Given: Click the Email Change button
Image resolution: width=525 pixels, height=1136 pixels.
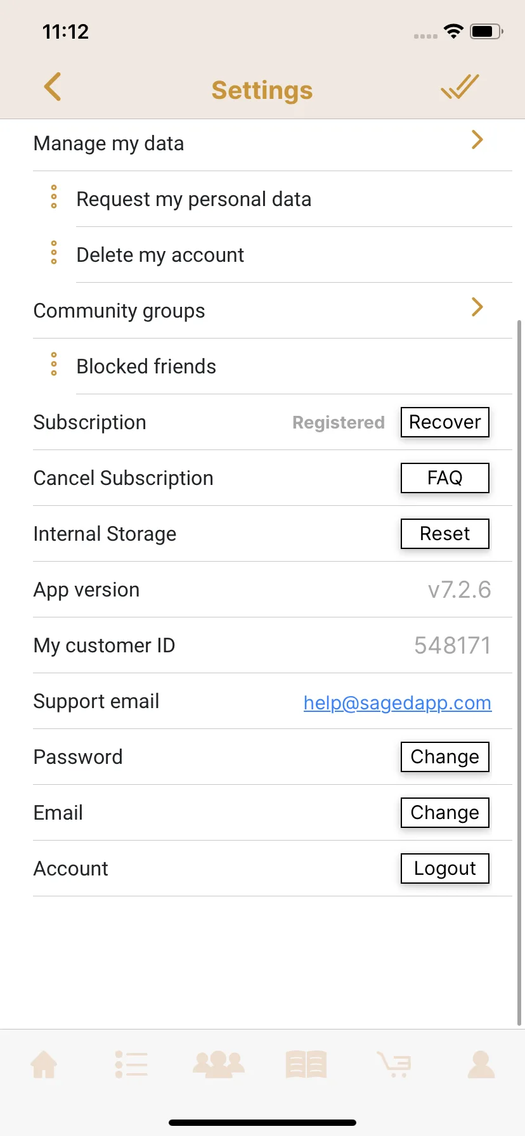Looking at the screenshot, I should 445,813.
